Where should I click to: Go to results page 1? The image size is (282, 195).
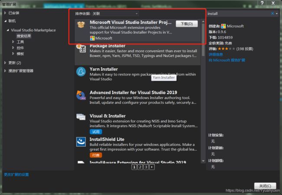[x=134, y=167]
